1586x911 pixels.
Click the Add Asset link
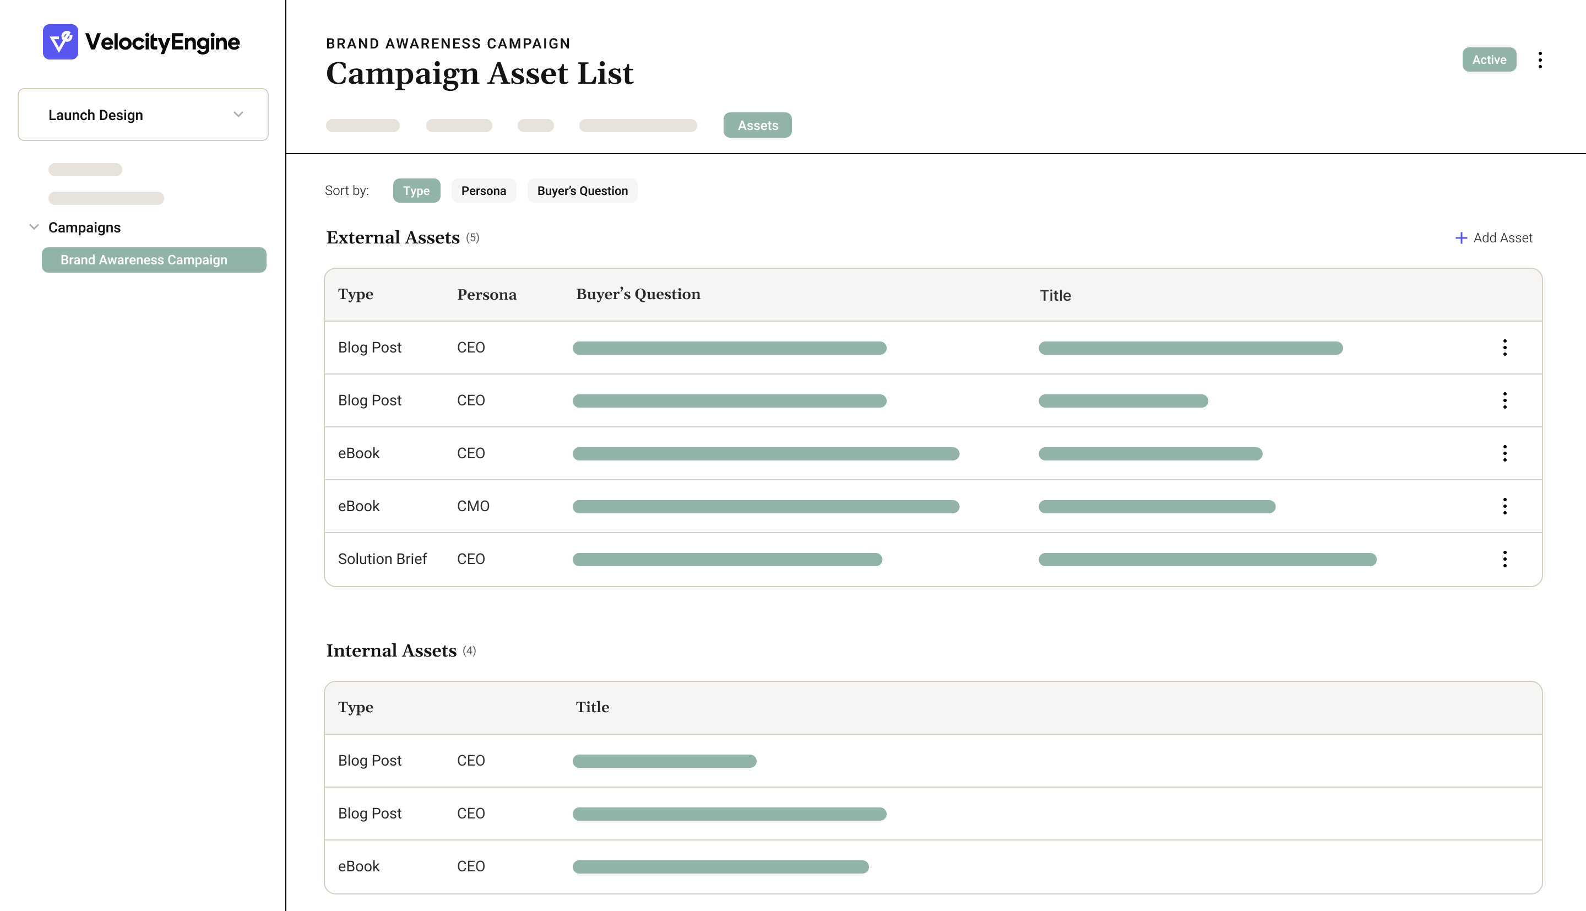click(x=1503, y=238)
